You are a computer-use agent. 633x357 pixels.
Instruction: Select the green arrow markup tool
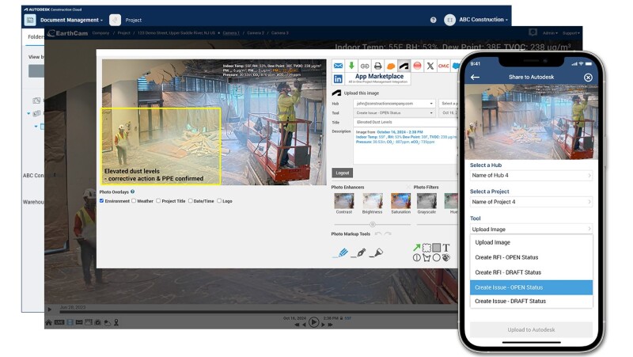click(x=417, y=248)
